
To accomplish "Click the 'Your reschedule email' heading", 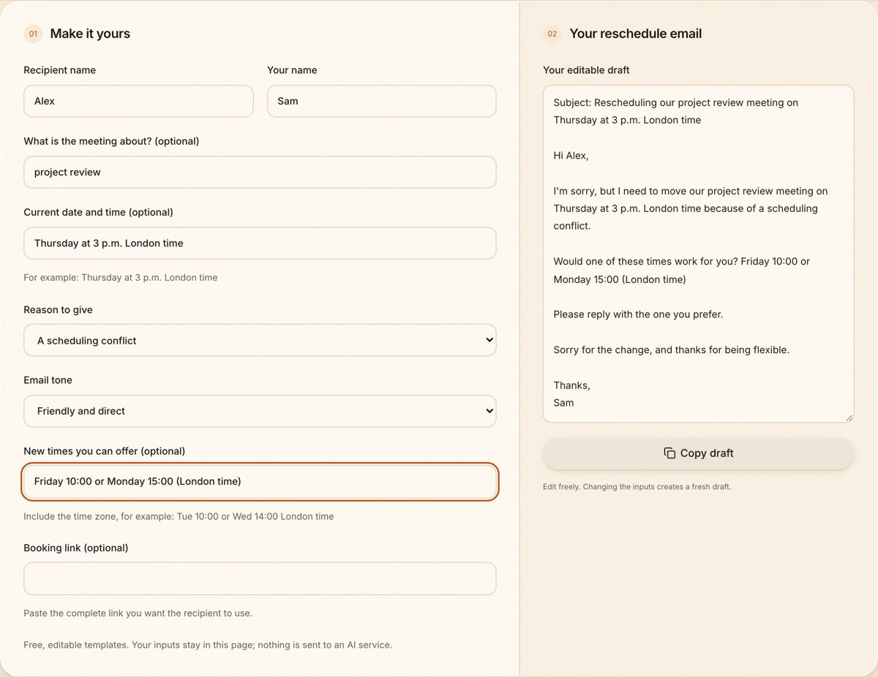I will point(635,34).
